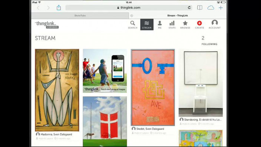The image size is (261, 147).
Task: Open iCloud tabs cloud icon
Action: point(211,8)
